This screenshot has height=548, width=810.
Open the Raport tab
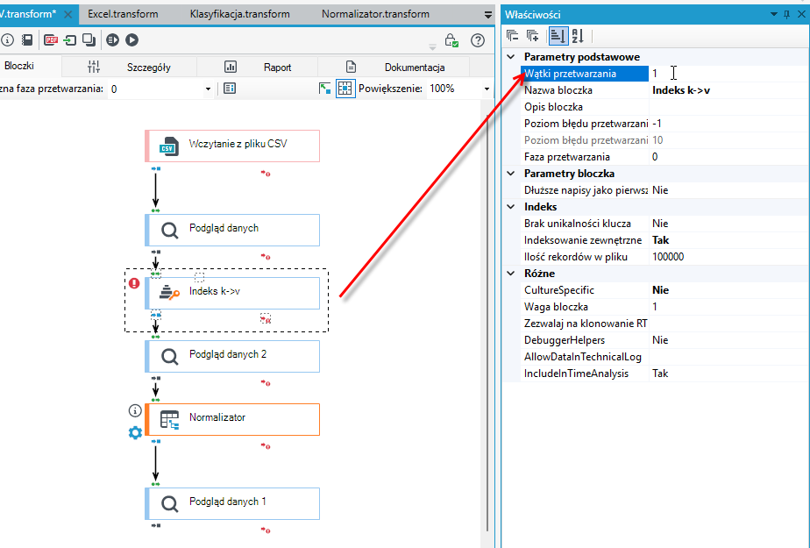coord(258,68)
